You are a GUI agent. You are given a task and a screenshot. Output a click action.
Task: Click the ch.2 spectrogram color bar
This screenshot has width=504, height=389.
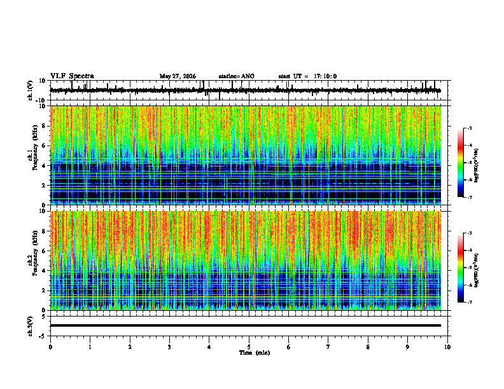tap(460, 268)
